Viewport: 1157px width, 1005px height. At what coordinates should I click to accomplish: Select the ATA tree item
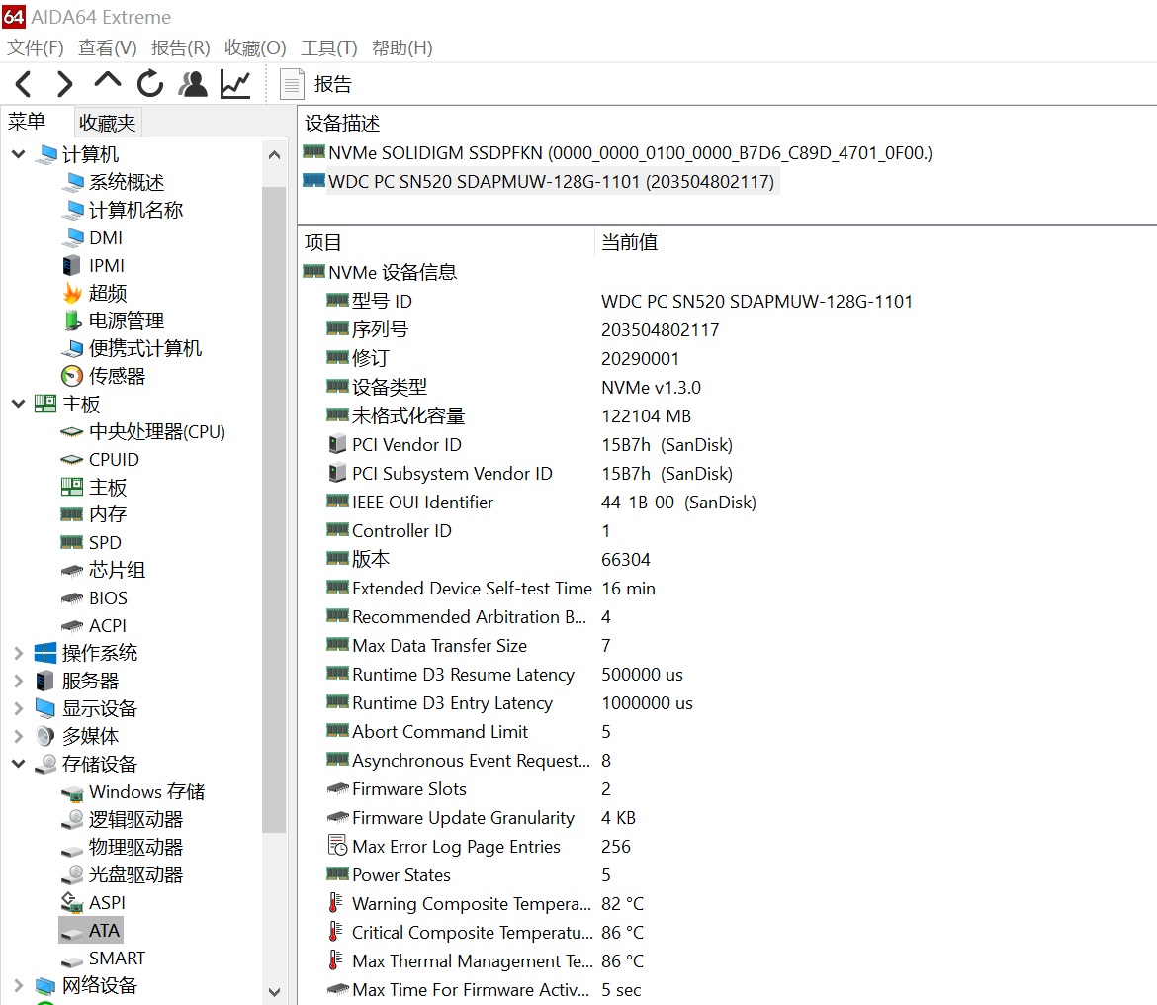tap(104, 931)
